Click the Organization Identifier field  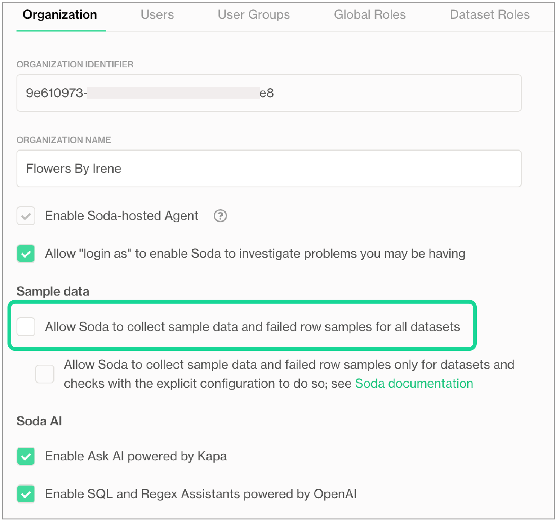point(269,93)
